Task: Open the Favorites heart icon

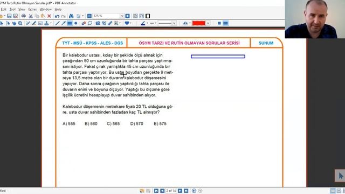Action: tap(127, 23)
